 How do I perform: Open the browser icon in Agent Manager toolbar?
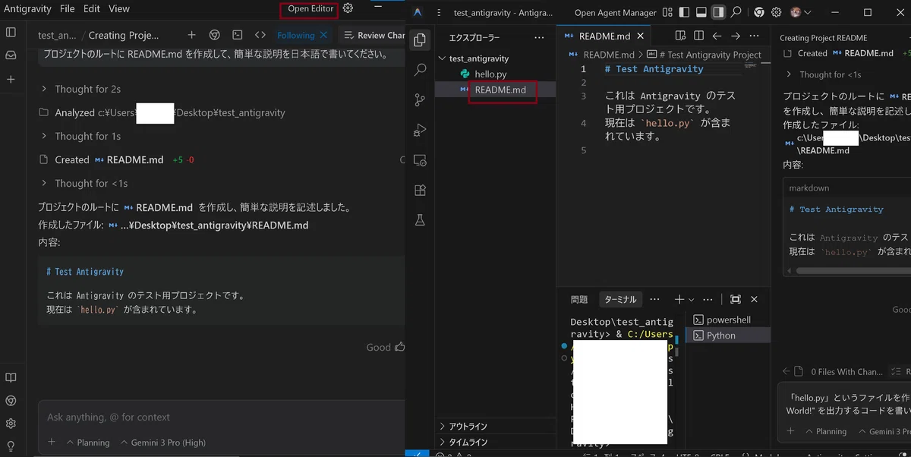click(x=215, y=35)
